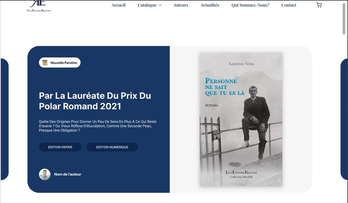Image resolution: width=348 pixels, height=203 pixels.
Task: Expand the Catalogue dropdown chevron
Action: (x=160, y=5)
